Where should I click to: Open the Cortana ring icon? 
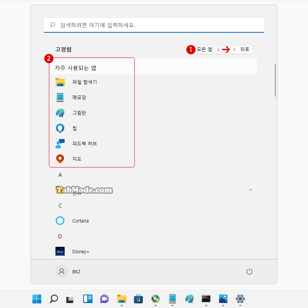[x=60, y=221]
